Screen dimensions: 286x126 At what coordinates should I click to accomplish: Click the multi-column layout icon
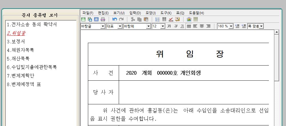[x=164, y=19]
